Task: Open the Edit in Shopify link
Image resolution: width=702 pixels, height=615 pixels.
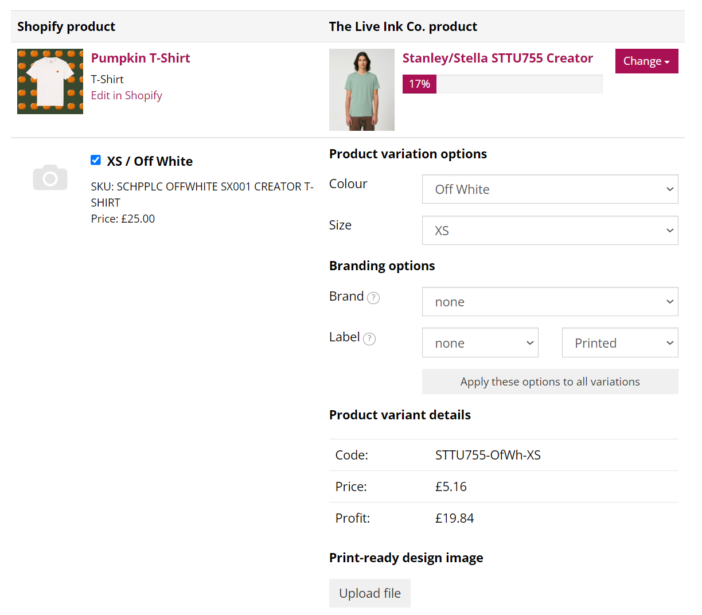Action: tap(126, 95)
